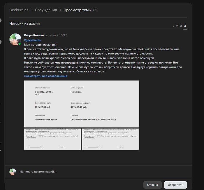Image resolution: width=204 pixels, height=190 pixels.
Task: Open the #geekbrains hashtag
Action: pos(32,40)
